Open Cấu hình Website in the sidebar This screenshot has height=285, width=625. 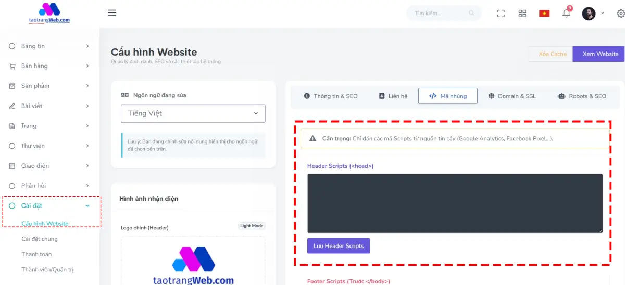45,224
